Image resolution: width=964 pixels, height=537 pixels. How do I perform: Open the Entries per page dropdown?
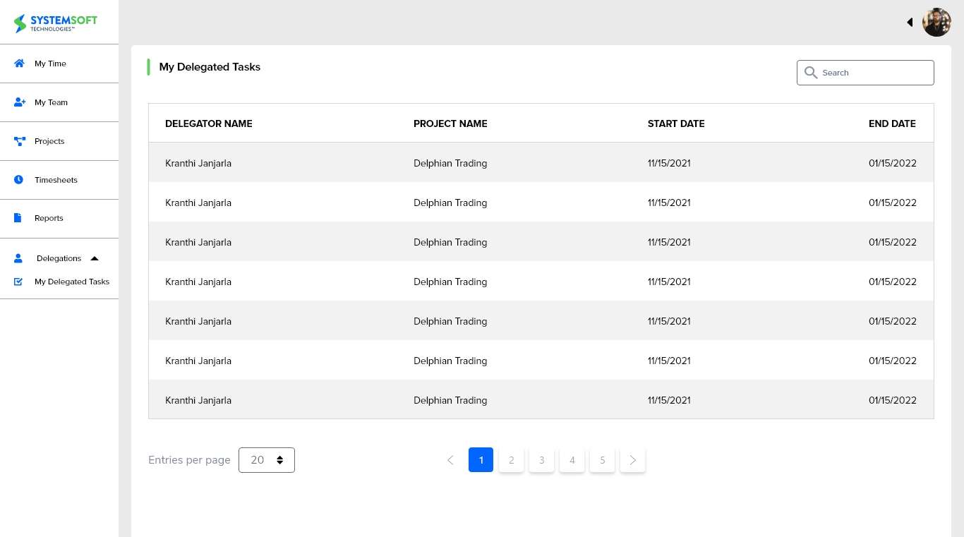tap(267, 460)
